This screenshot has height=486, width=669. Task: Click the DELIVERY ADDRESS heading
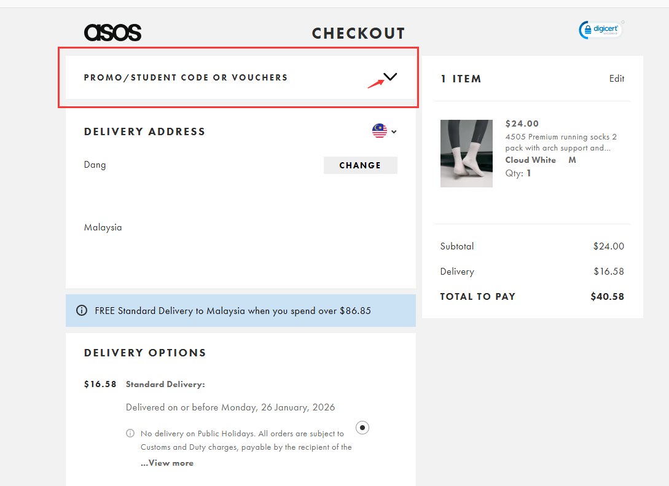pyautogui.click(x=144, y=131)
